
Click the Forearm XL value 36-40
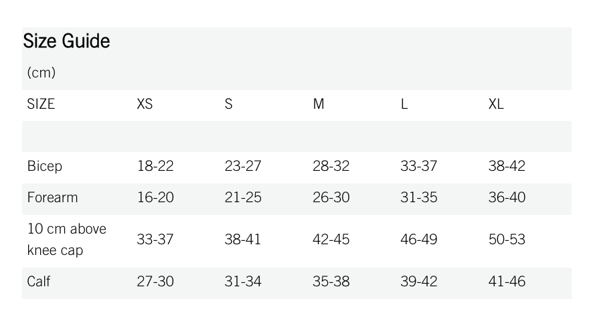coord(507,198)
